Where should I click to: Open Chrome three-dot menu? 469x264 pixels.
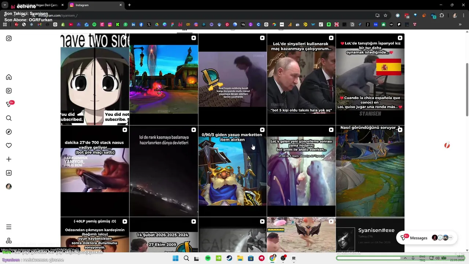click(x=464, y=15)
